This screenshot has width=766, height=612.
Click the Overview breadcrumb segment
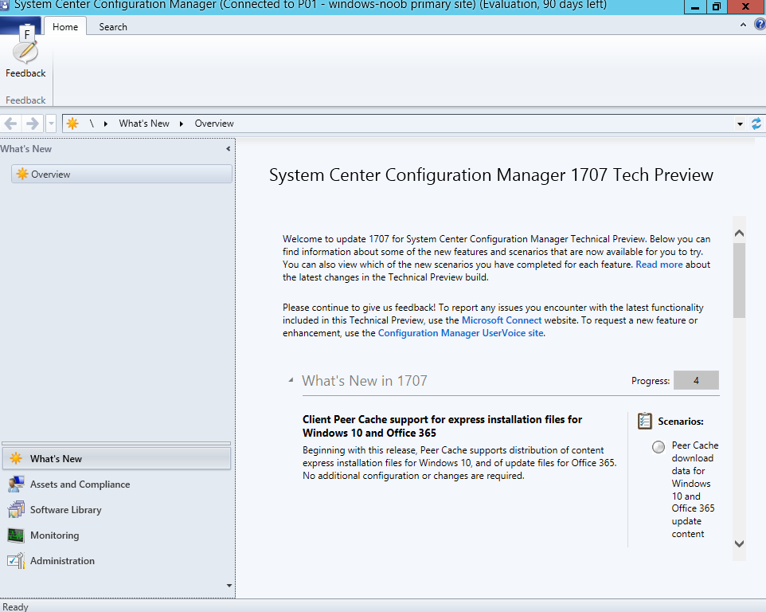click(x=214, y=124)
